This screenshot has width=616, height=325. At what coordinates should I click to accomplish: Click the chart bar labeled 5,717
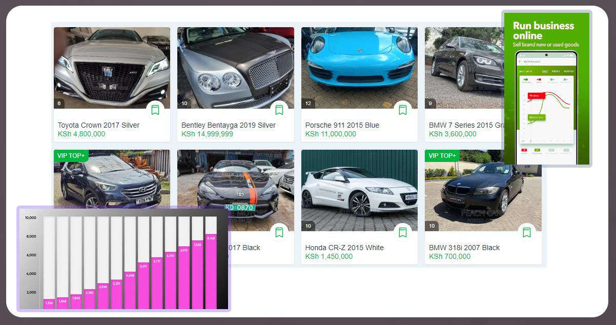(x=157, y=283)
